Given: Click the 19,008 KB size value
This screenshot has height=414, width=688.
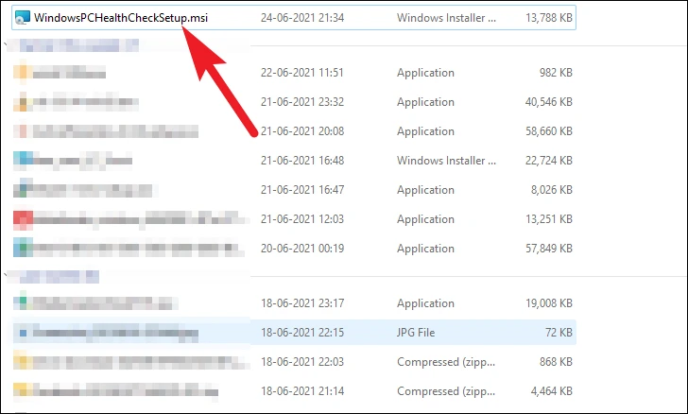Looking at the screenshot, I should (549, 303).
